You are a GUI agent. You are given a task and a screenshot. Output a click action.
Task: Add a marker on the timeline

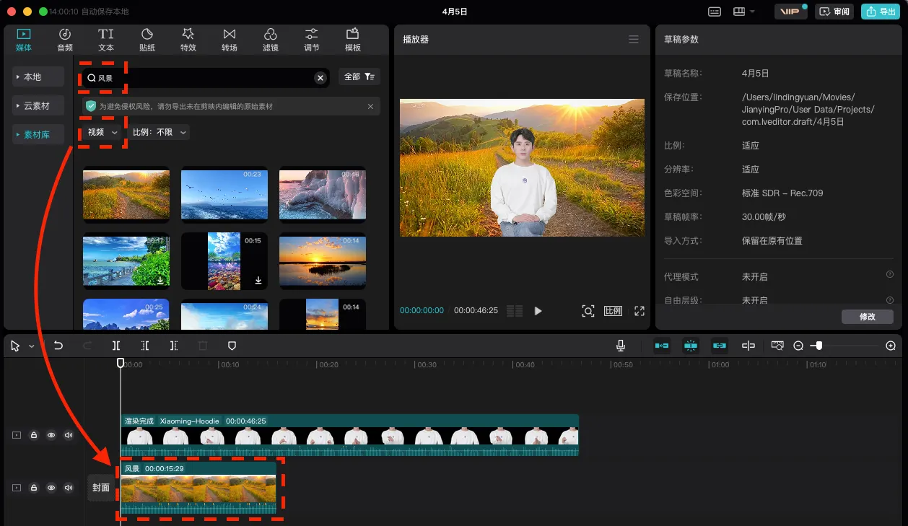click(232, 346)
